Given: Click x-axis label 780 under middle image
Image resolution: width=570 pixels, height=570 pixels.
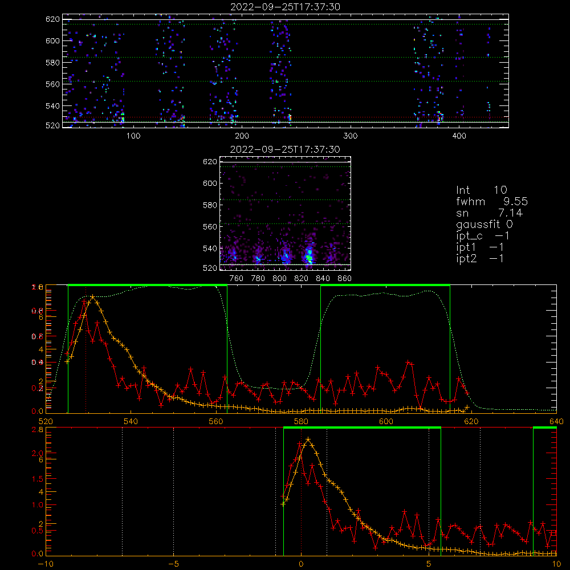Looking at the screenshot, I should 258,279.
